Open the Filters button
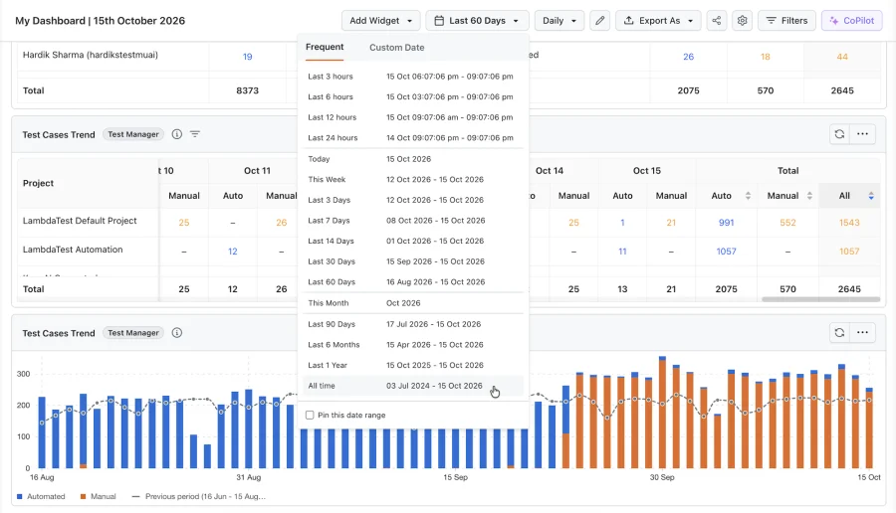 (x=786, y=21)
